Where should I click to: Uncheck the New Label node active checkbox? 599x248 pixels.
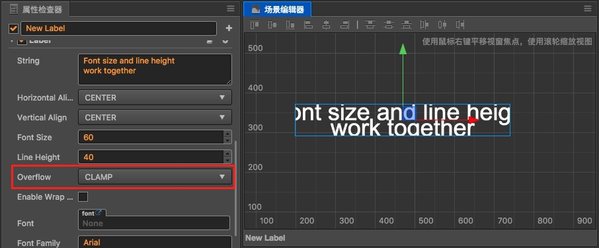(13, 28)
